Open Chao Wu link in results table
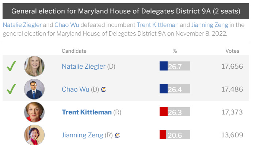Viewport: 256px width, 145px height. (76, 89)
